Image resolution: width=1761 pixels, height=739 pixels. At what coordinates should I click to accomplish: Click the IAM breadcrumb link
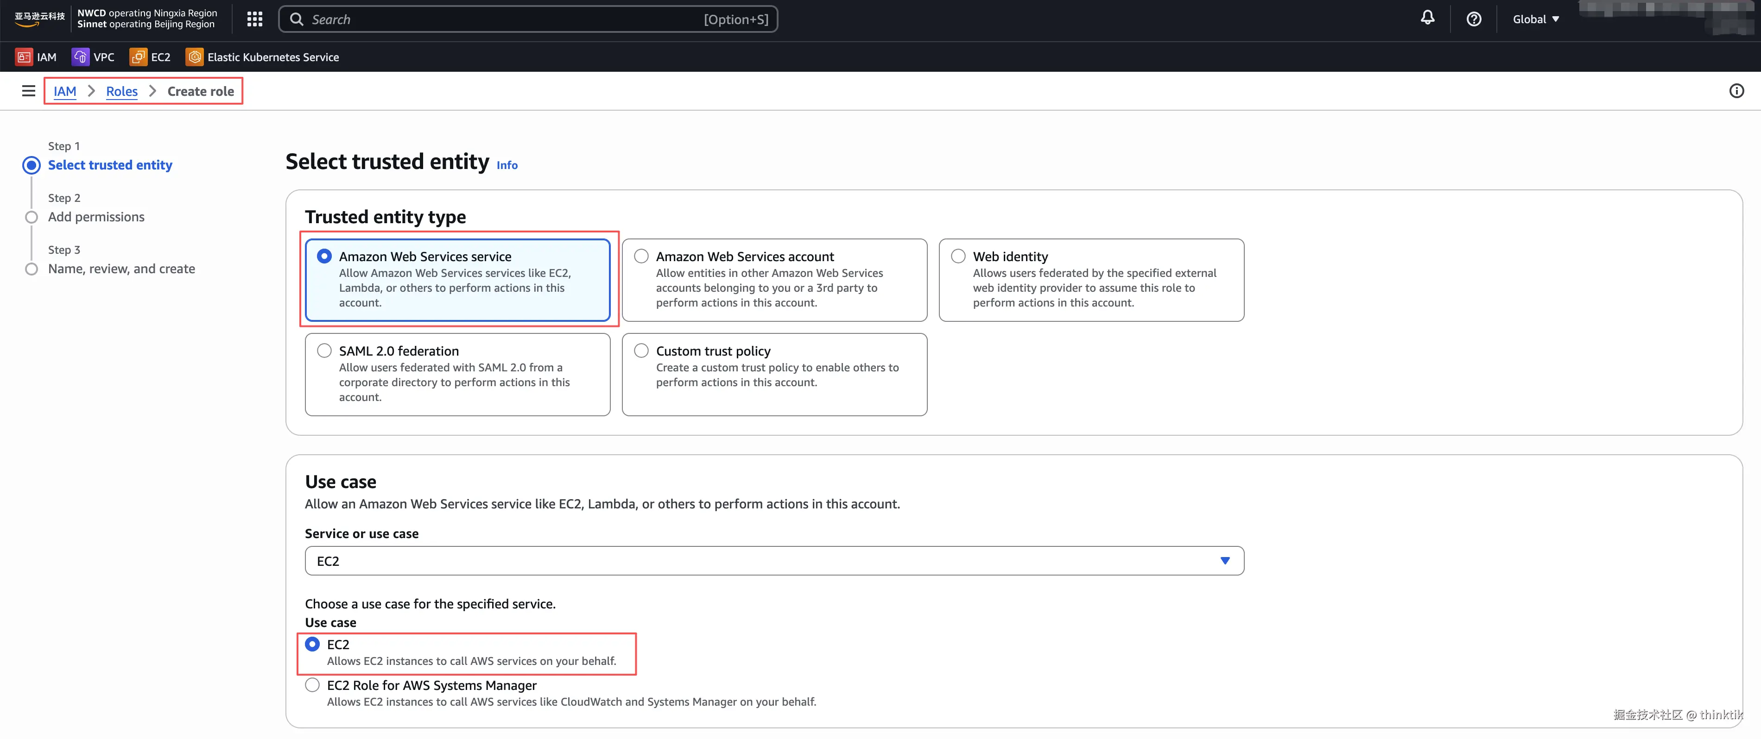(65, 92)
